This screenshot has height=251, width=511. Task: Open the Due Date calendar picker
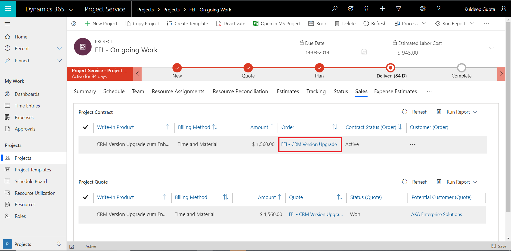tap(364, 52)
